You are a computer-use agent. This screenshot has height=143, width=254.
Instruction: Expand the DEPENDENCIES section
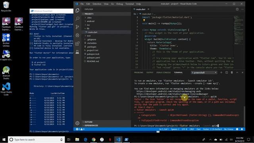tap(106, 126)
